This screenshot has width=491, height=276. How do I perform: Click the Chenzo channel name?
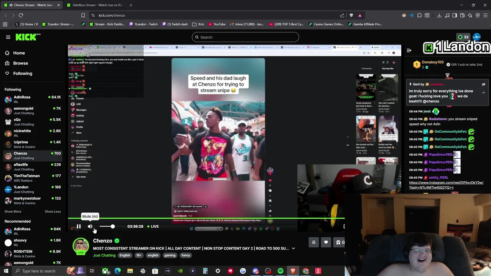pyautogui.click(x=102, y=241)
